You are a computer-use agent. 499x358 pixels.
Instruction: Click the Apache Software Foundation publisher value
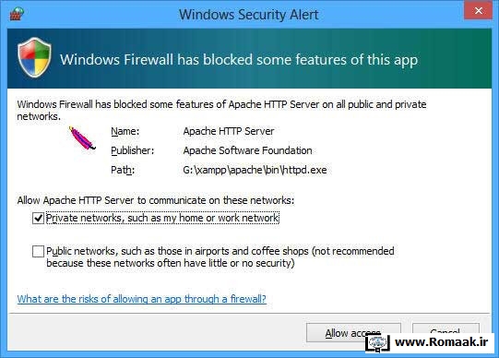[x=247, y=150]
